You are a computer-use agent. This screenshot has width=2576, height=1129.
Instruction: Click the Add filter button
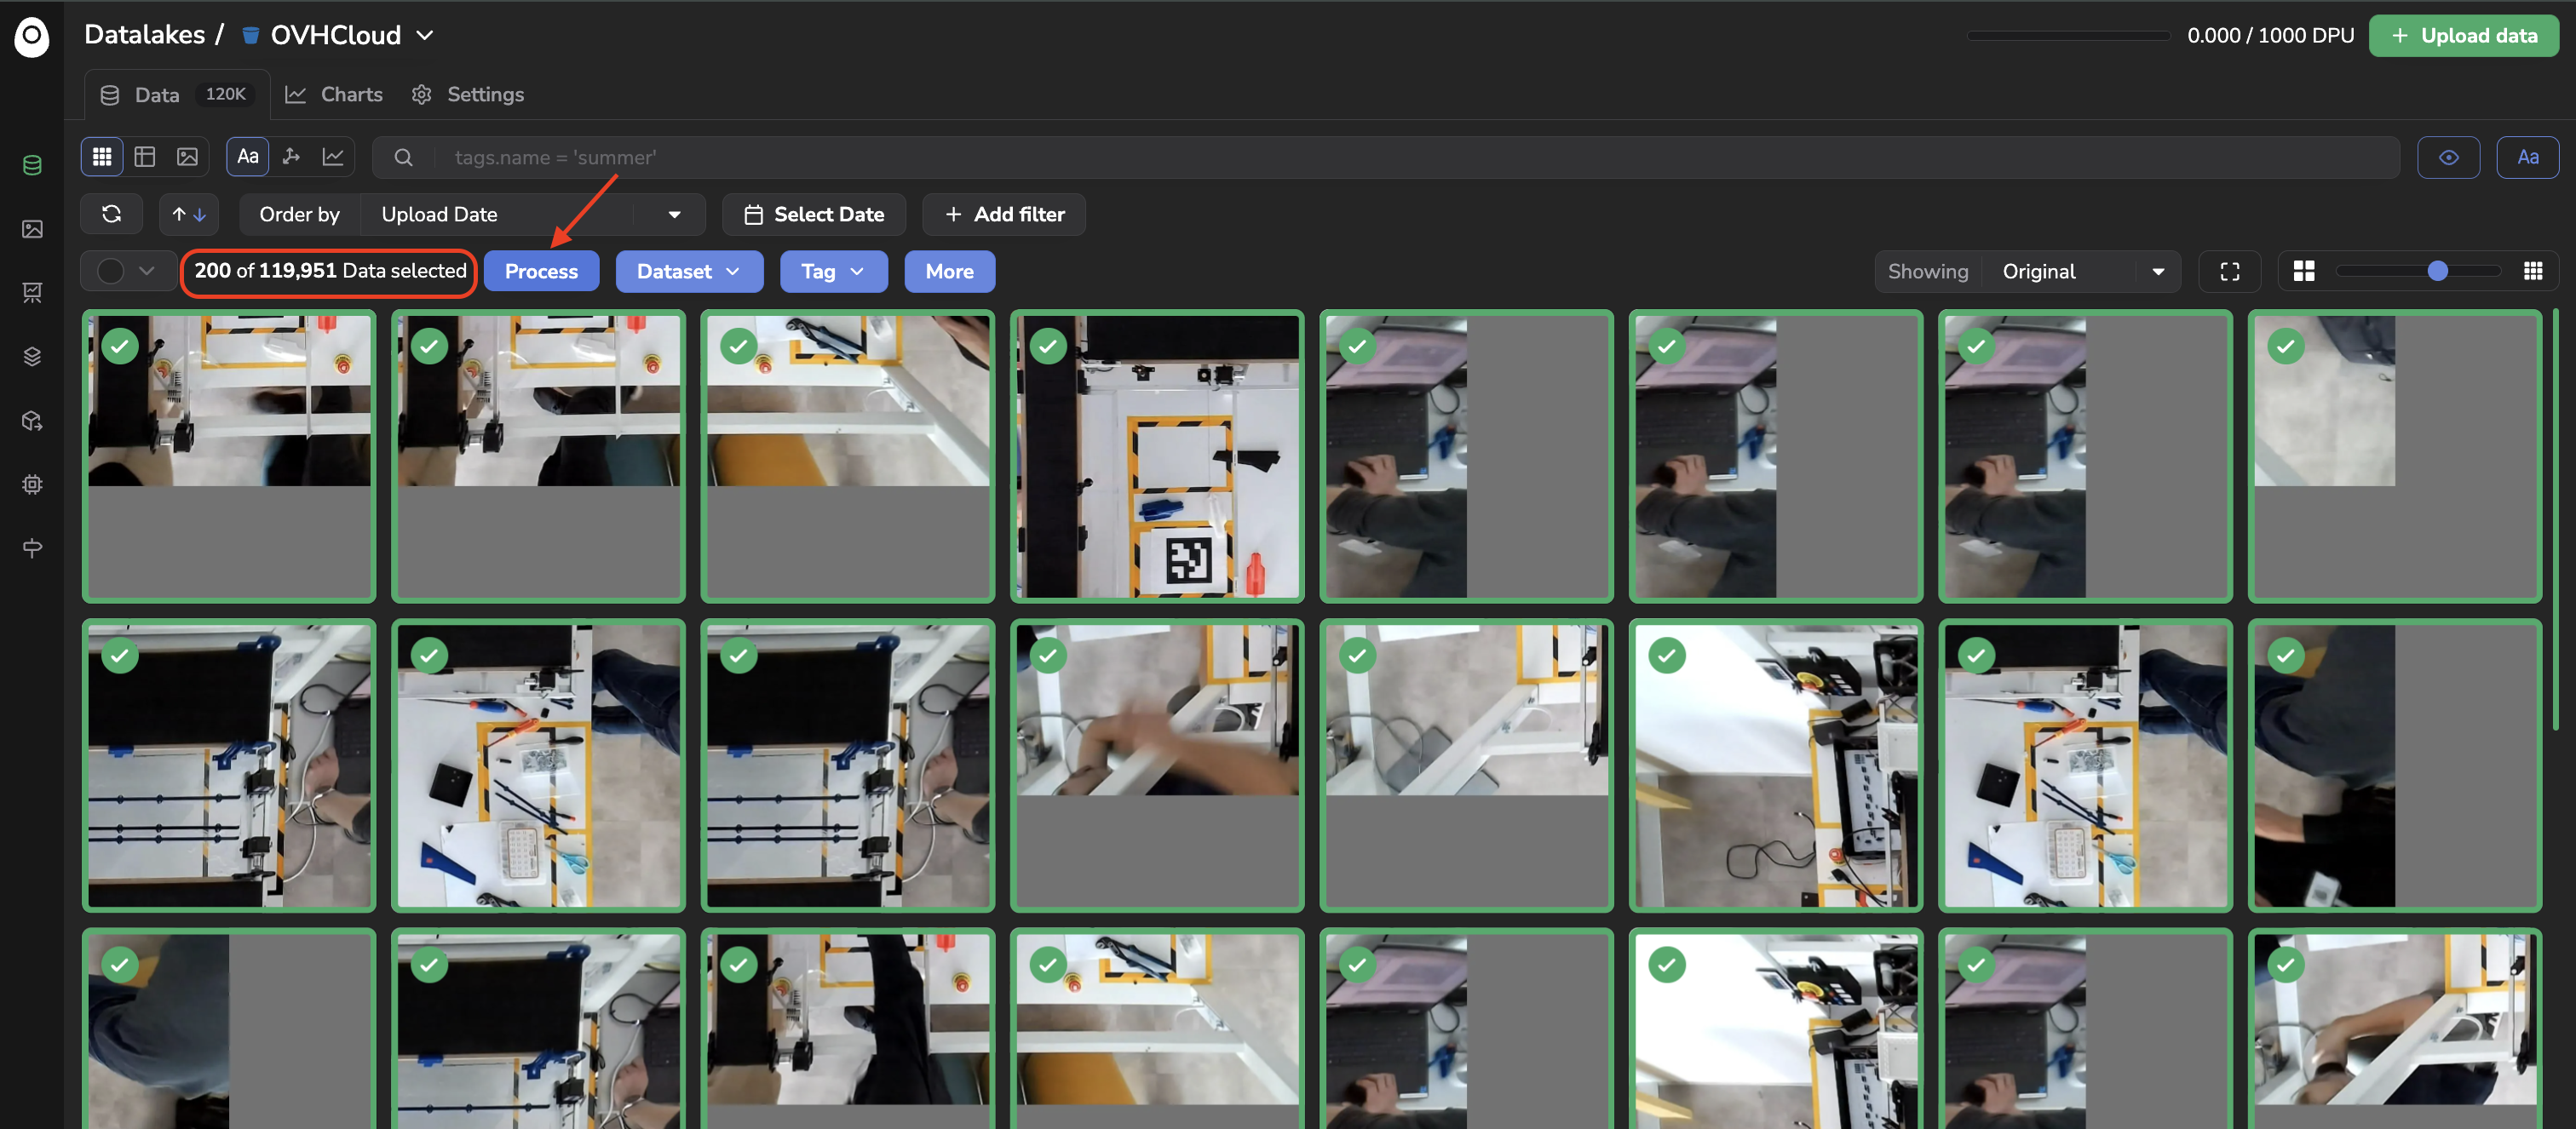(x=1004, y=215)
